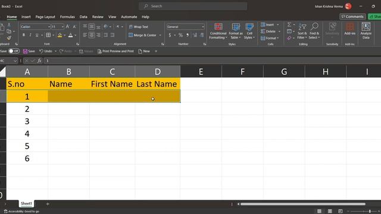Screen dimensions: 381x214
Task: Apply percent style
Action: (x=180, y=35)
